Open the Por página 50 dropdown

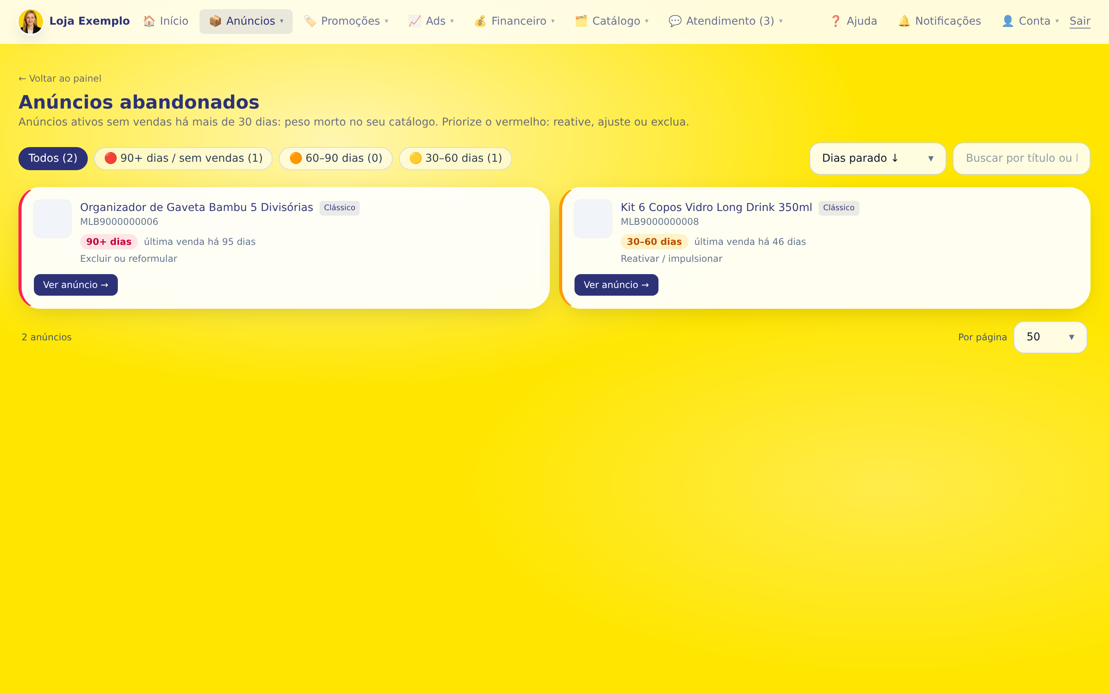coord(1050,337)
